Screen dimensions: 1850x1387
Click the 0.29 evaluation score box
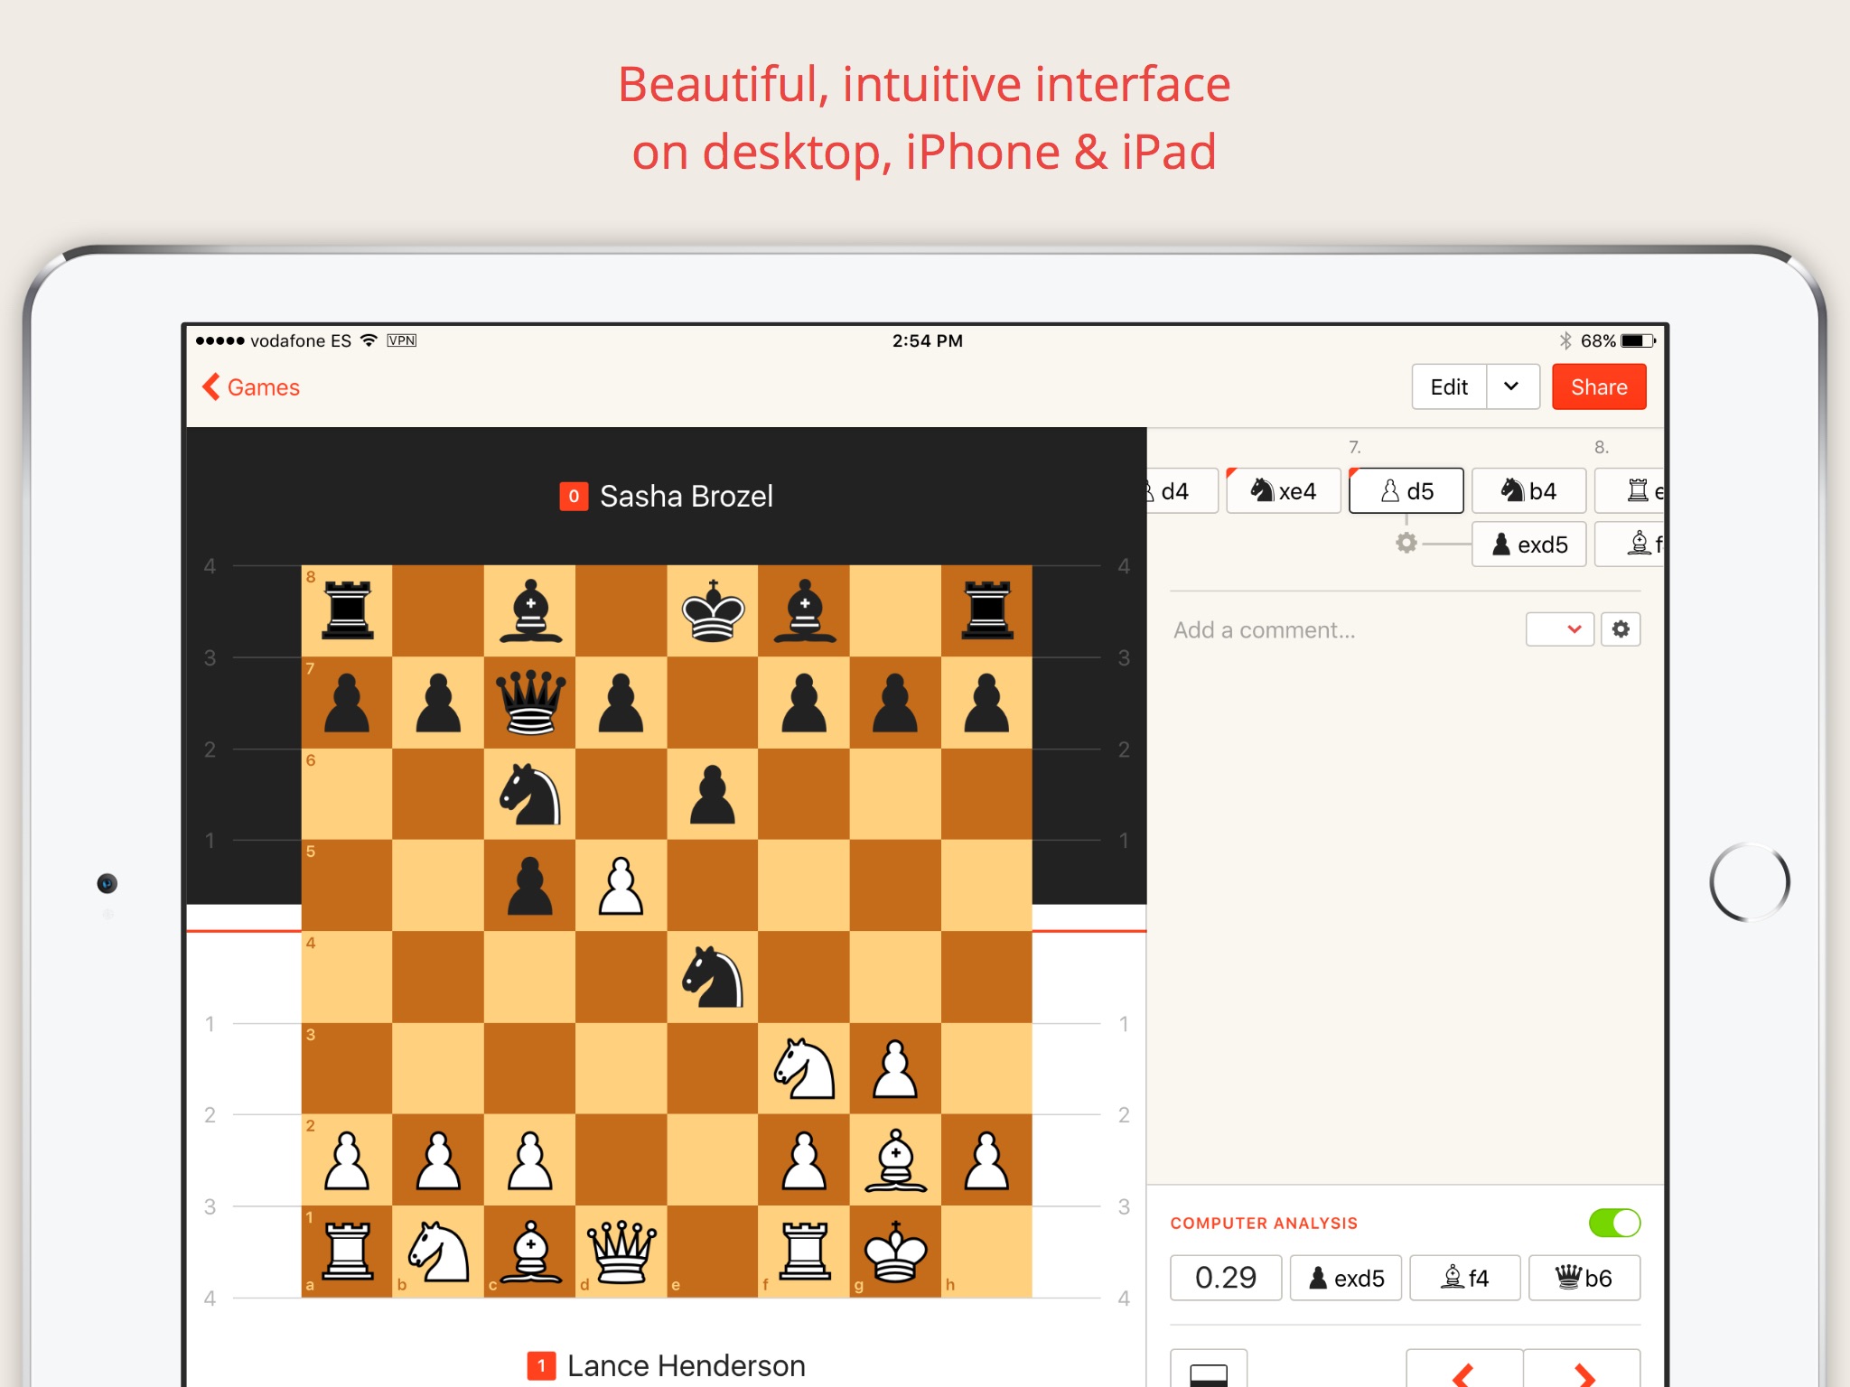click(x=1225, y=1278)
